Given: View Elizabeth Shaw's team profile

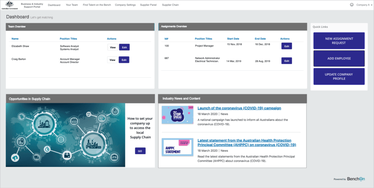Looking at the screenshot, I should tap(112, 47).
